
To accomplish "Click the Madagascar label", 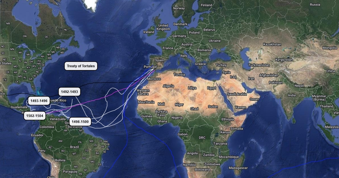I will 238,168.
